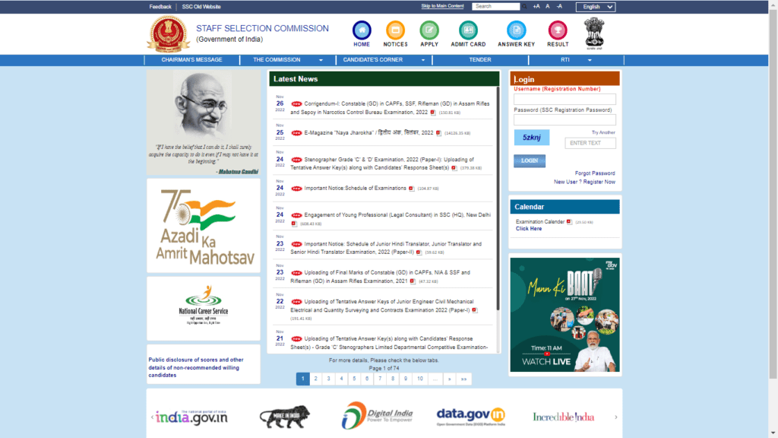Image resolution: width=778 pixels, height=438 pixels.
Task: Open Incredible India logo link
Action: (563, 417)
